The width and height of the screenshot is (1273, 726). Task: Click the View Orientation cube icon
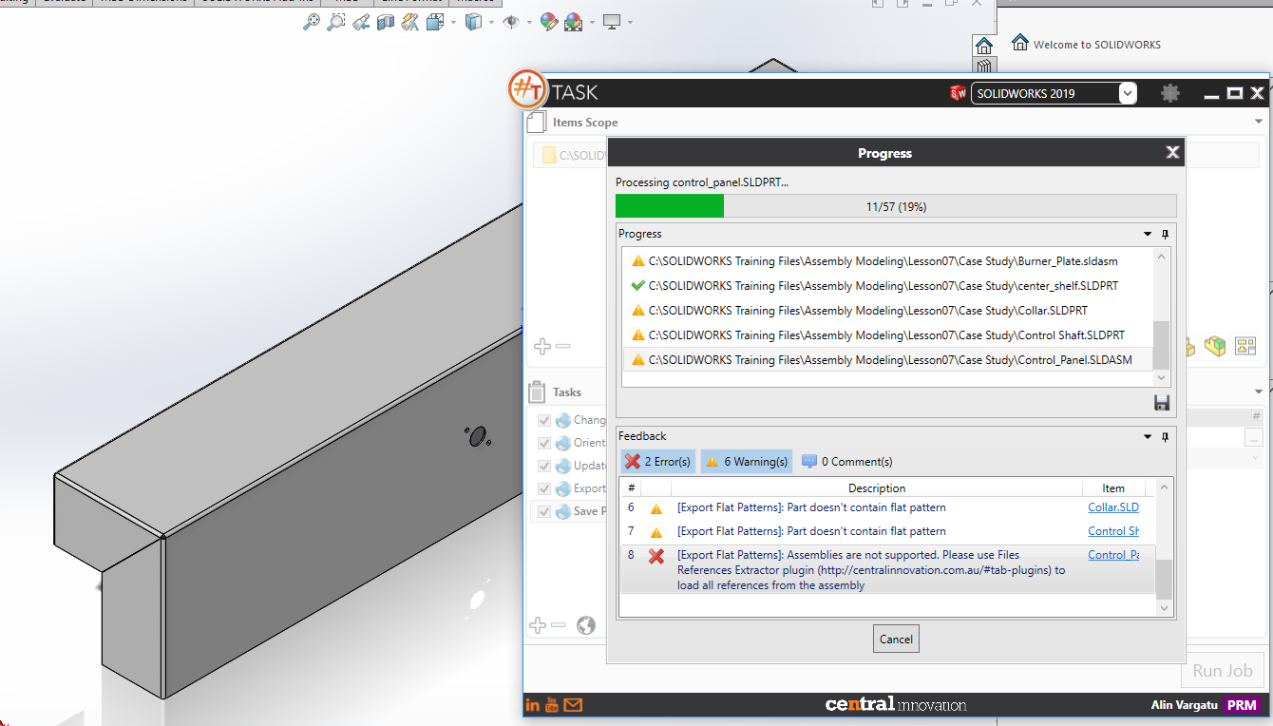(436, 22)
